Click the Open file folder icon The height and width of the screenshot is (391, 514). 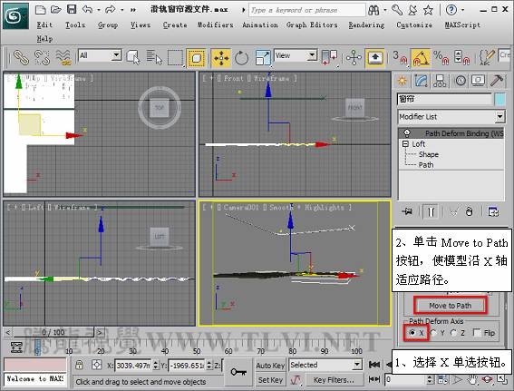click(55, 10)
